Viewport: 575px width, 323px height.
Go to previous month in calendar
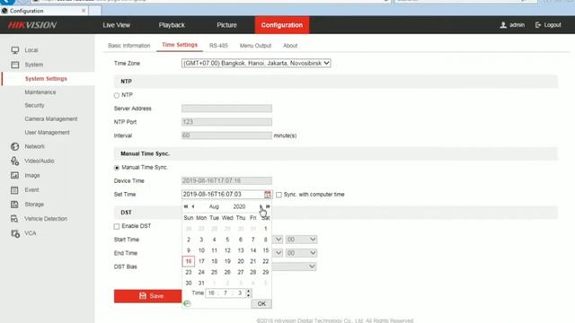(193, 206)
